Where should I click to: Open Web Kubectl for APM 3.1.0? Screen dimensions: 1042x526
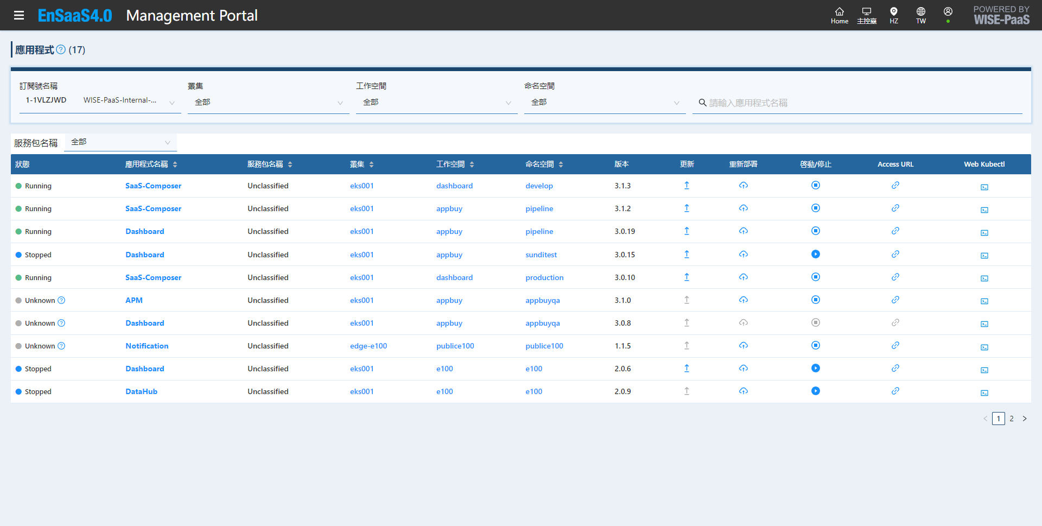pos(984,301)
